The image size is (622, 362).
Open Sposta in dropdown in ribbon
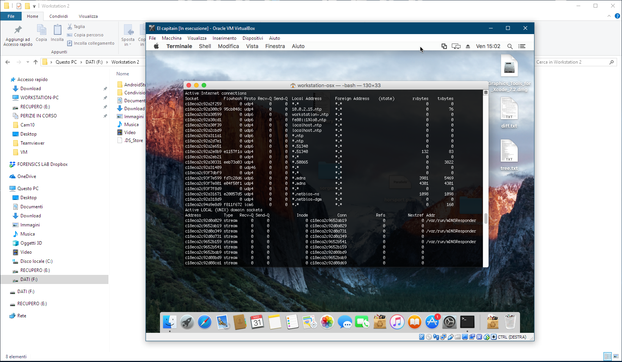128,36
